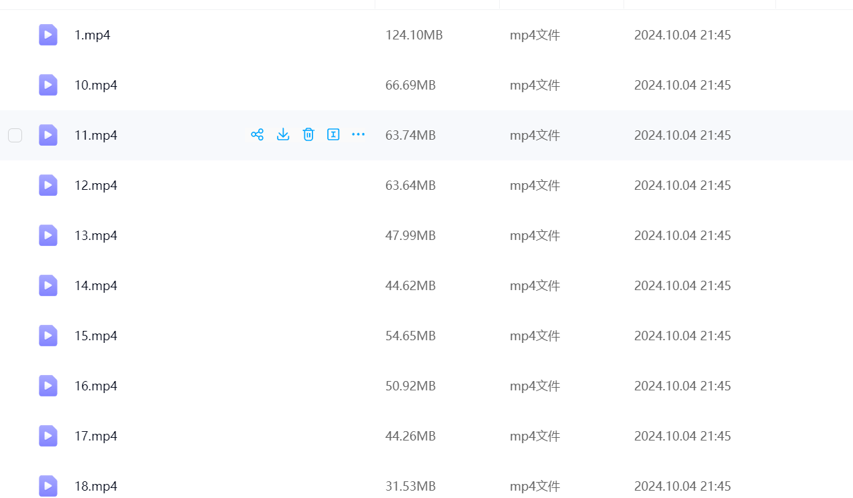Click the 44.26MB size in the 17.mp4 row
853x498 pixels.
click(x=410, y=436)
